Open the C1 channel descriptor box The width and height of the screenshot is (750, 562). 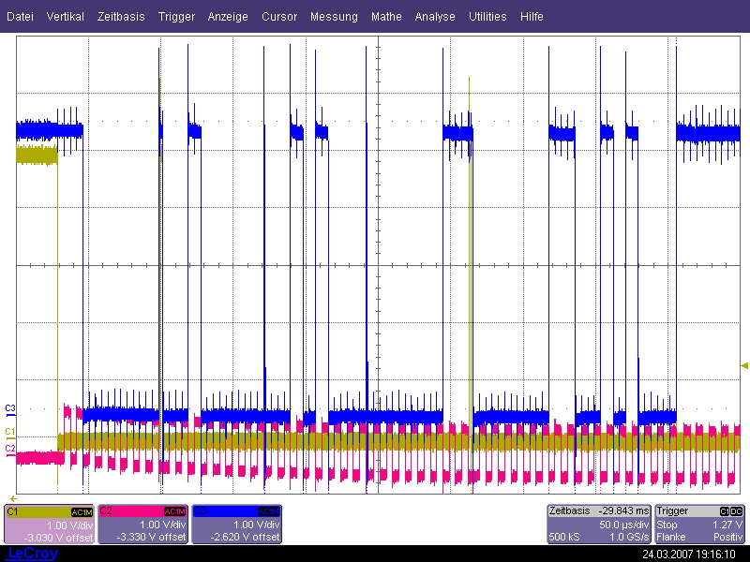point(50,525)
